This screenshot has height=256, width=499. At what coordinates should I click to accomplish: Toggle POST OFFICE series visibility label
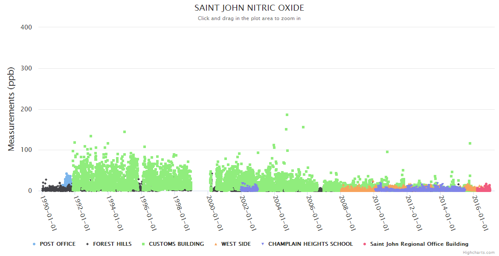(58, 244)
